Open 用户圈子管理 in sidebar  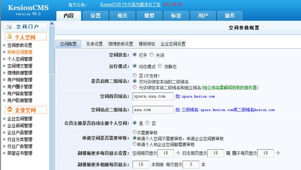20,87
